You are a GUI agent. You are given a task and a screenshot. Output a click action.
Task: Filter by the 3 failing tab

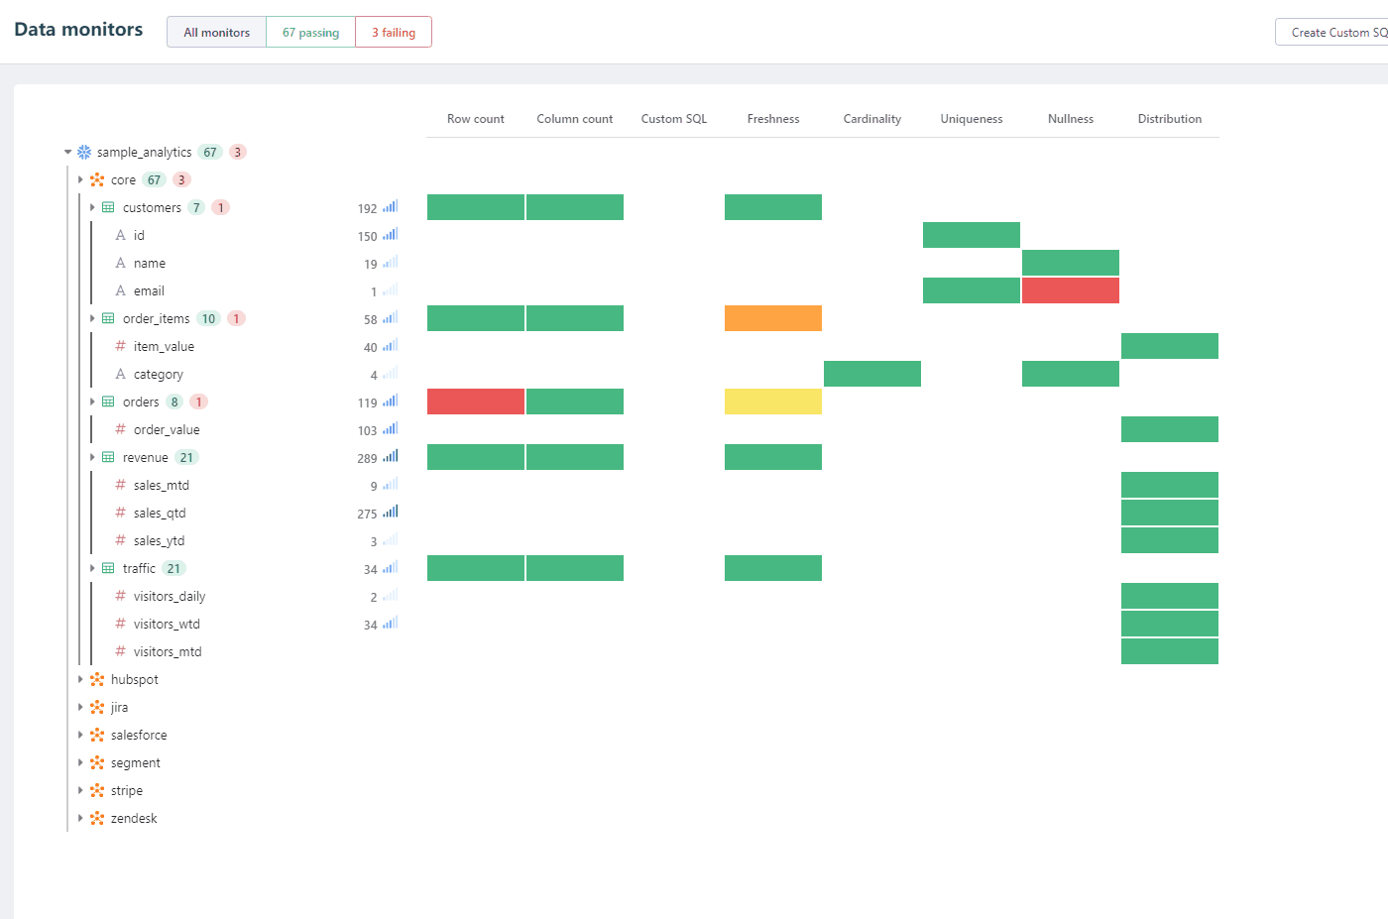click(x=394, y=32)
